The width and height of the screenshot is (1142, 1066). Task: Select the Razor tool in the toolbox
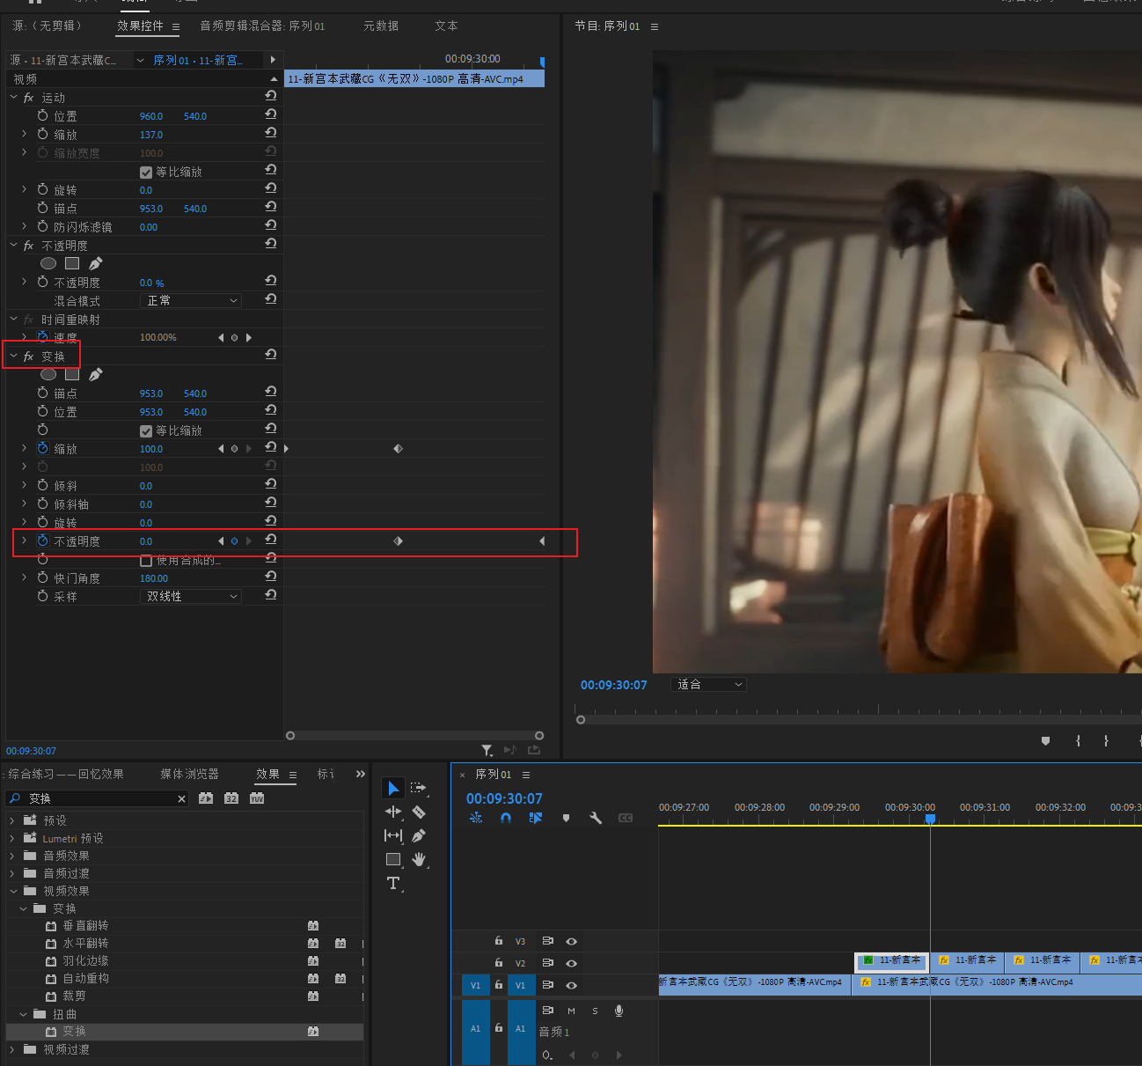pos(419,812)
